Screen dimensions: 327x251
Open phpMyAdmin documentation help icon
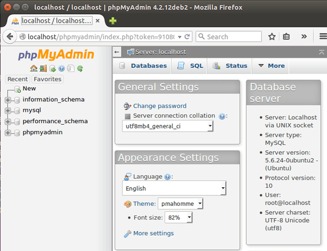[x=62, y=68]
